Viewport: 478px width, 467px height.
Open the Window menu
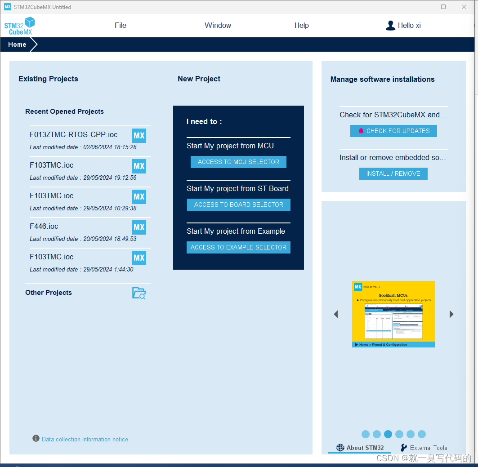pos(218,25)
